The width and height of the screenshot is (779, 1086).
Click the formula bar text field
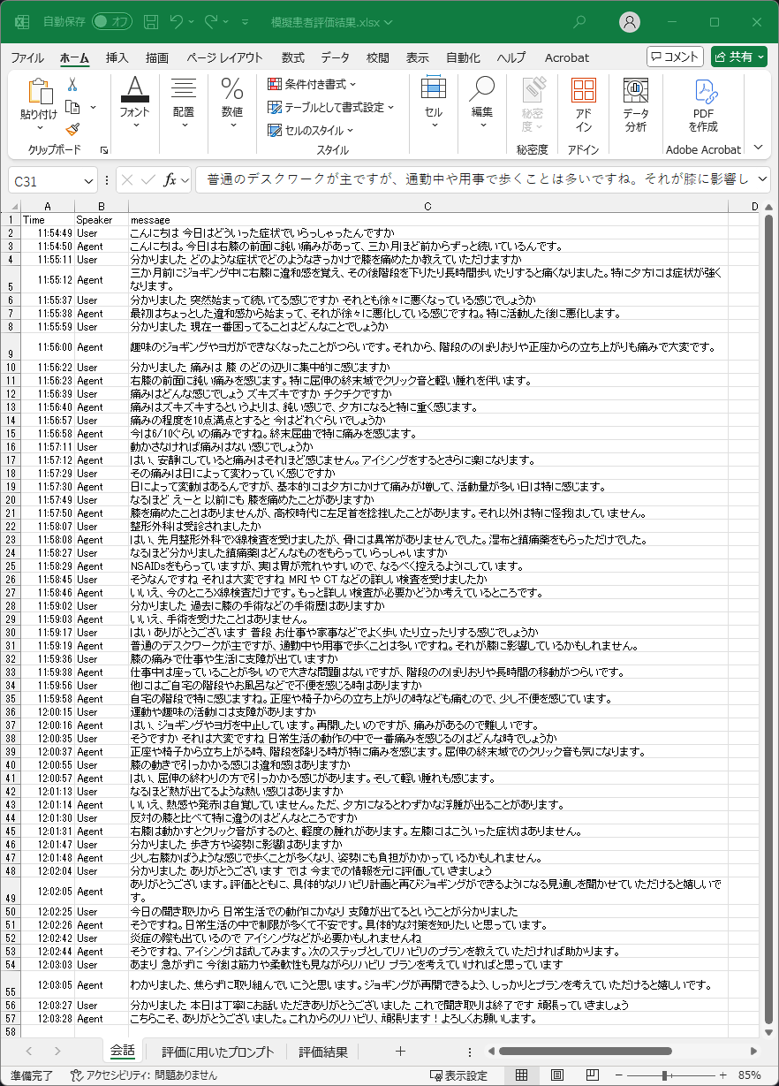click(x=477, y=180)
